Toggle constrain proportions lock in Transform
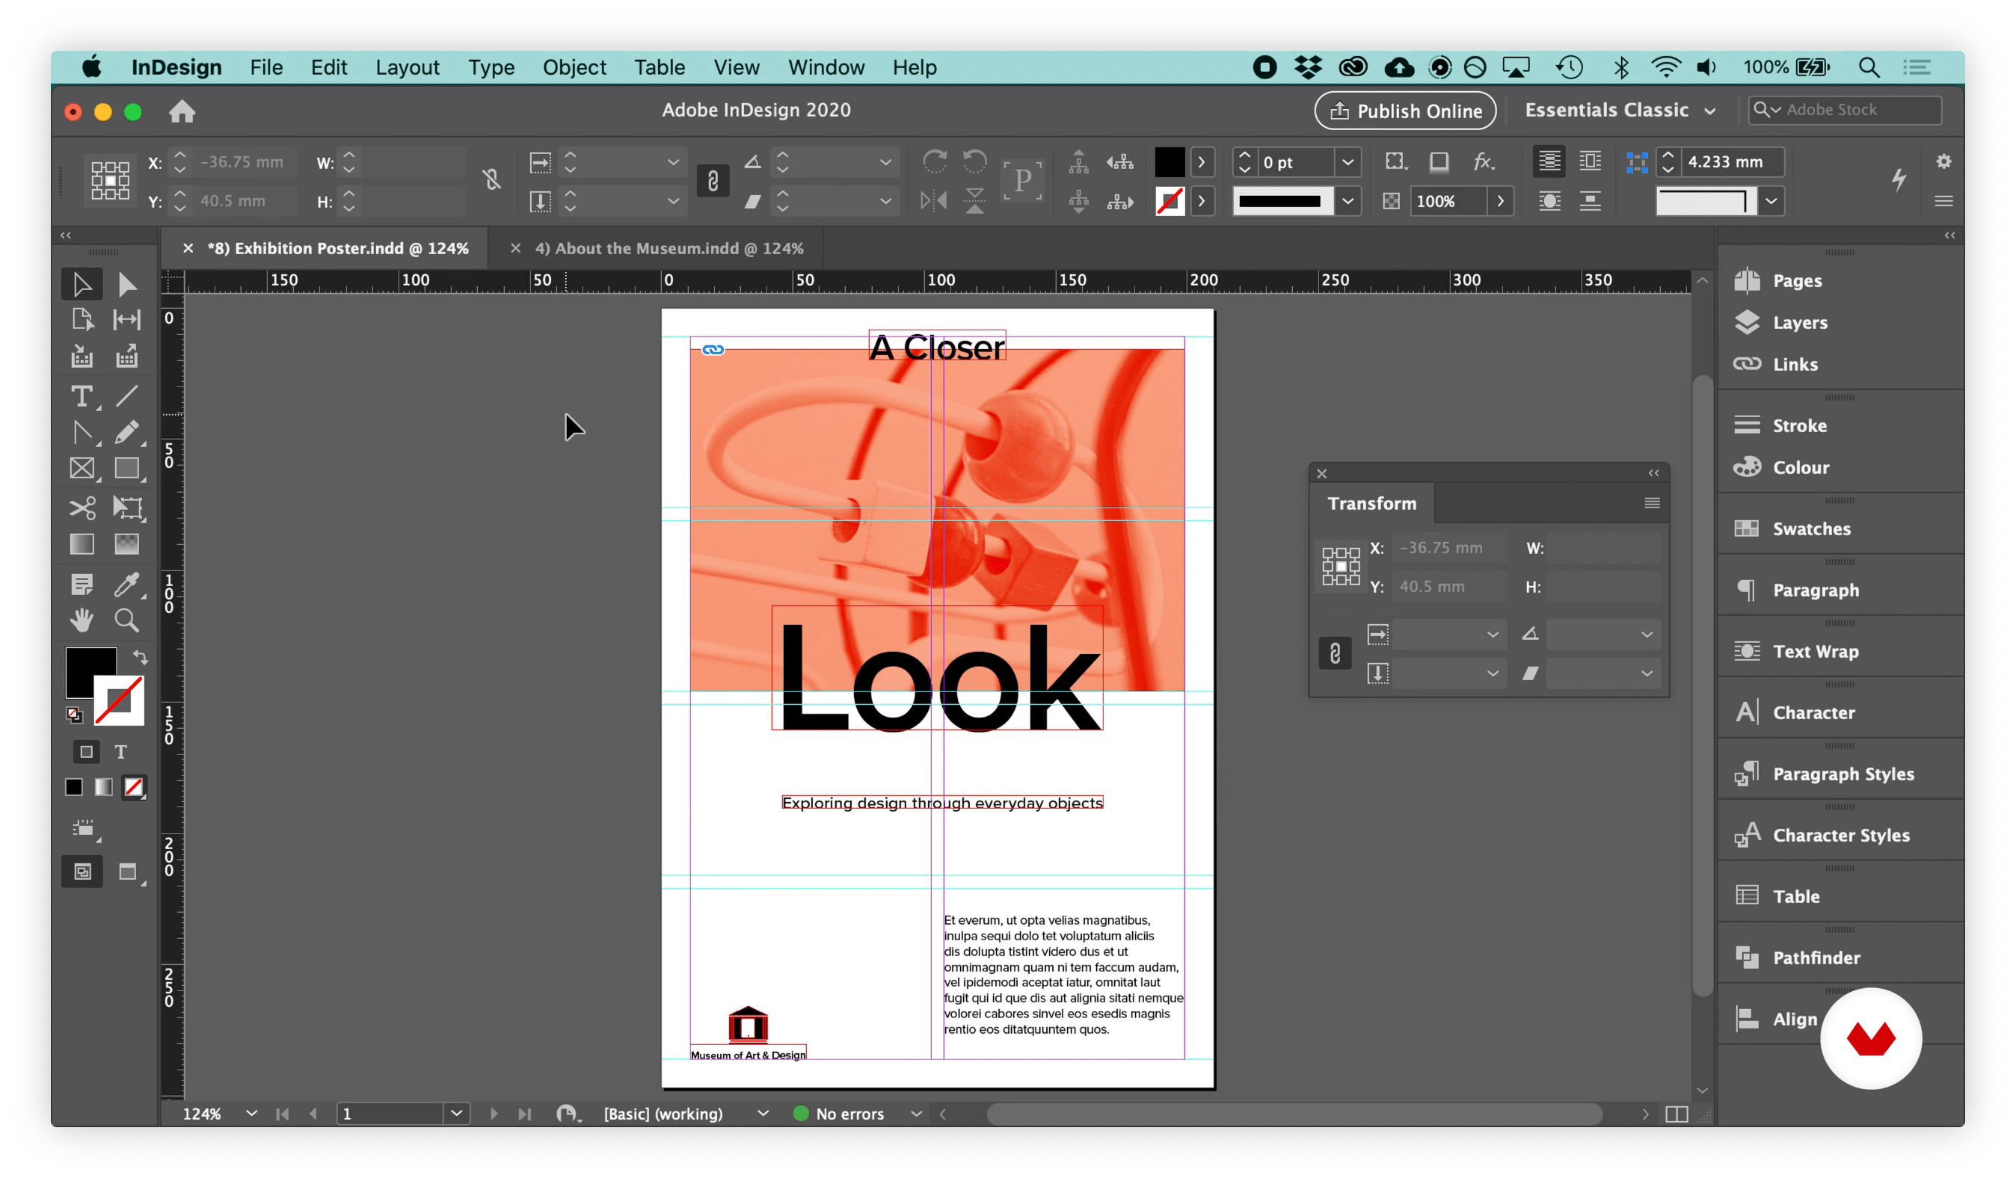The width and height of the screenshot is (2016, 1178). [1334, 653]
